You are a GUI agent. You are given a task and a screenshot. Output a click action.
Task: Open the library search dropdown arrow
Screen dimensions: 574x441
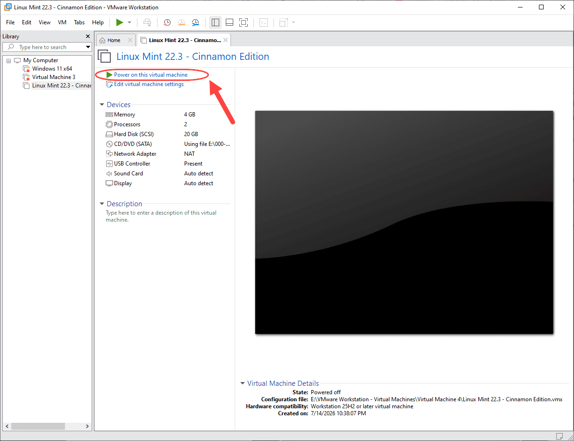point(88,47)
